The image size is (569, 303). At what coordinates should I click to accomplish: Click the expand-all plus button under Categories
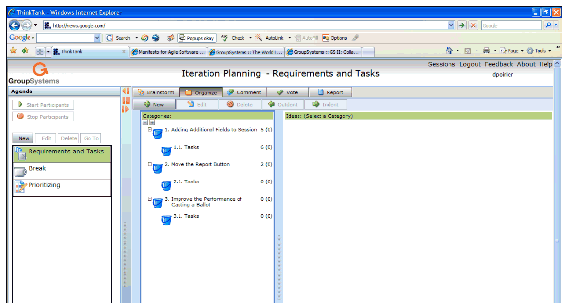[152, 122]
